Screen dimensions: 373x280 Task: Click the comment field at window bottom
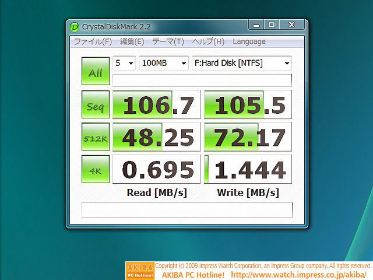coord(186,210)
